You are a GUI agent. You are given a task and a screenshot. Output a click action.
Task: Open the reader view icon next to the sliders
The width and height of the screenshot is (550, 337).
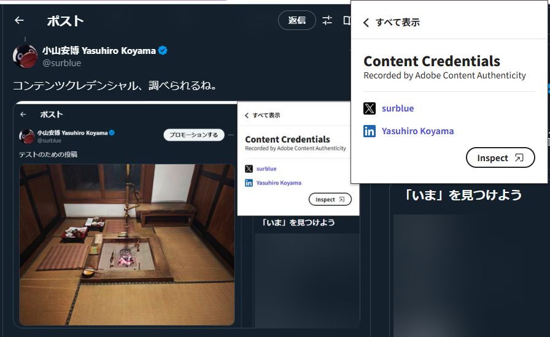point(347,21)
